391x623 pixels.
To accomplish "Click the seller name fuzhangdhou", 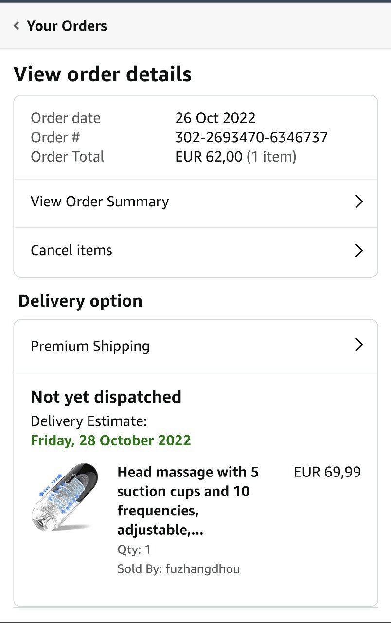I will tap(203, 568).
